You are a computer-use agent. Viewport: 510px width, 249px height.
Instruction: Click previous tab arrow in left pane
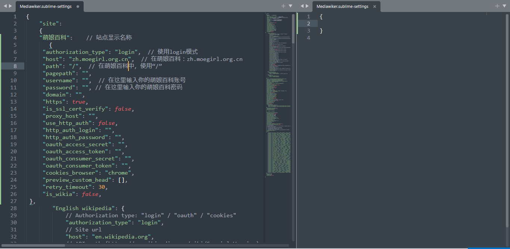(5, 6)
